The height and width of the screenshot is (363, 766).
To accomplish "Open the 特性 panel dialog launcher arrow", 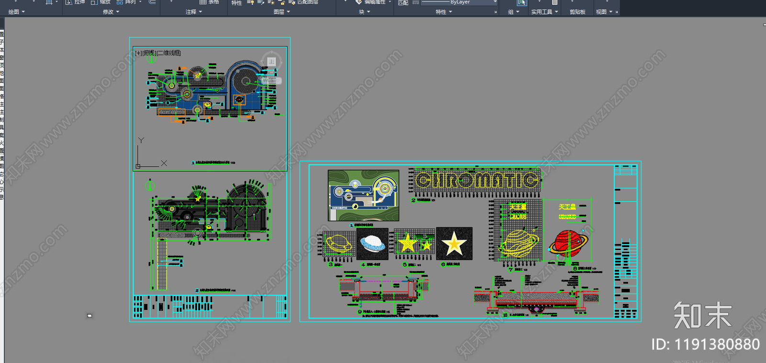I will coord(496,12).
